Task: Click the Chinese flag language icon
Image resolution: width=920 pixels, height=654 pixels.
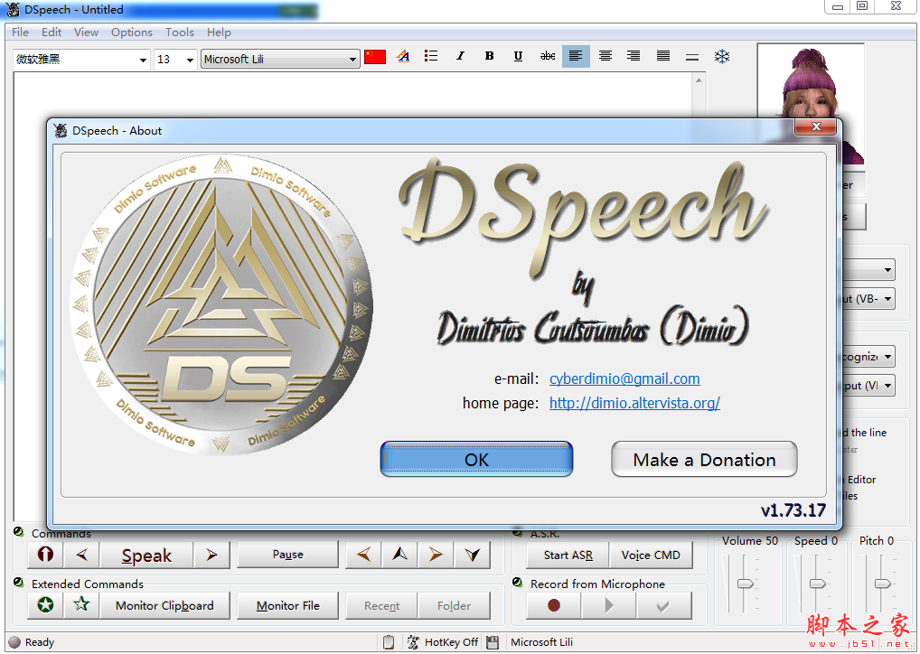Action: [375, 56]
